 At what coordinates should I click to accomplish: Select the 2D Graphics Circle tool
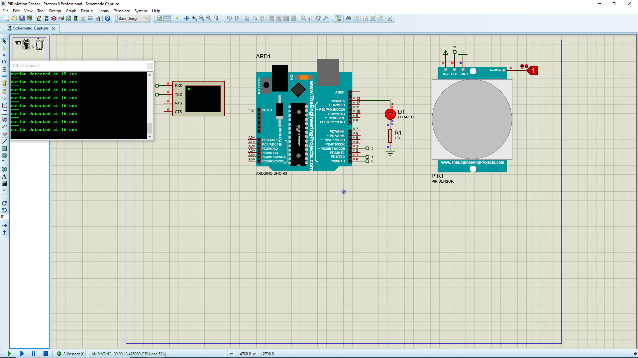point(4,155)
